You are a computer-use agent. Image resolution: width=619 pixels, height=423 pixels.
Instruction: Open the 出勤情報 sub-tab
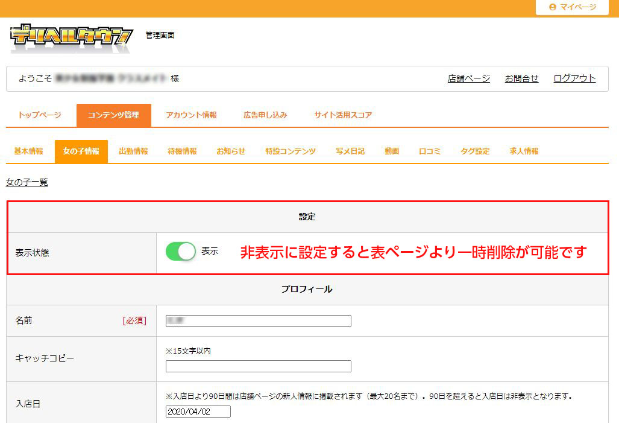[133, 151]
